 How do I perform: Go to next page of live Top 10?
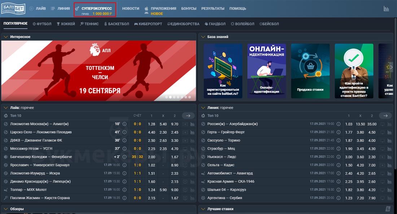click(x=188, y=115)
